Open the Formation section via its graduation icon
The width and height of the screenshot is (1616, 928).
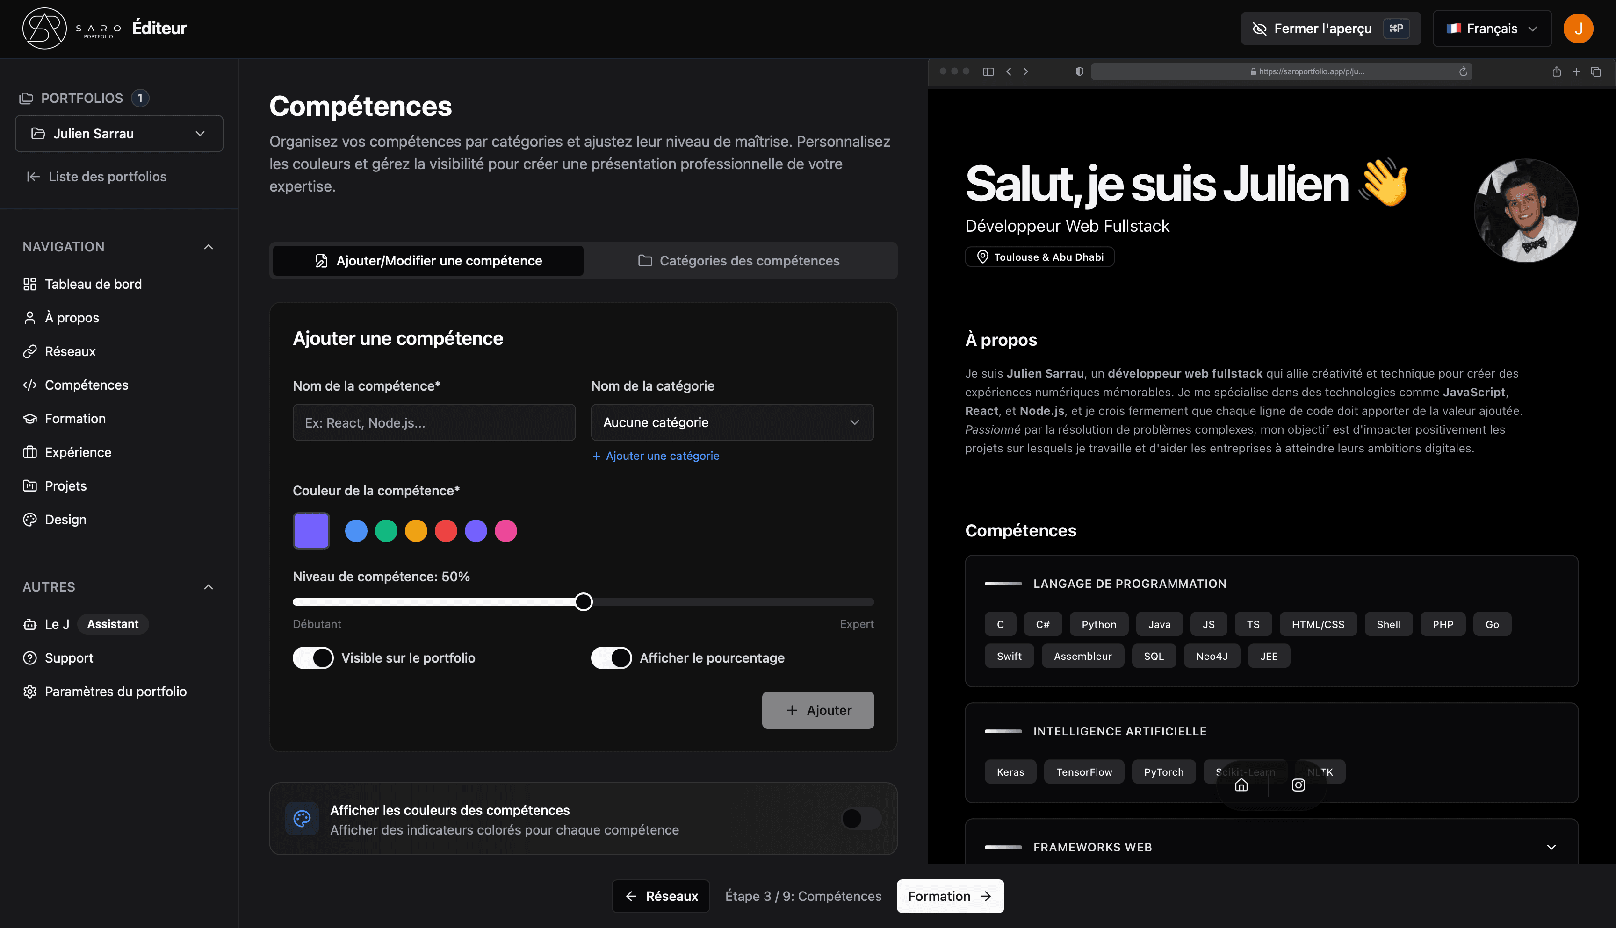(x=30, y=418)
